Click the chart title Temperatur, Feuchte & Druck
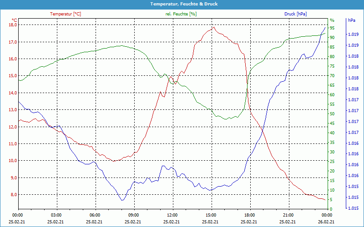This screenshot has width=364, height=227. coord(184,4)
